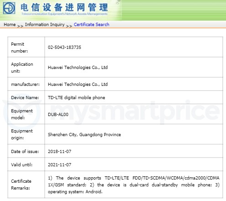Go to Home in breadcrumb
Viewport: 226px width, 201px height.
[x=10, y=25]
